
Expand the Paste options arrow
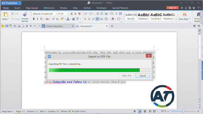pos(9,19)
